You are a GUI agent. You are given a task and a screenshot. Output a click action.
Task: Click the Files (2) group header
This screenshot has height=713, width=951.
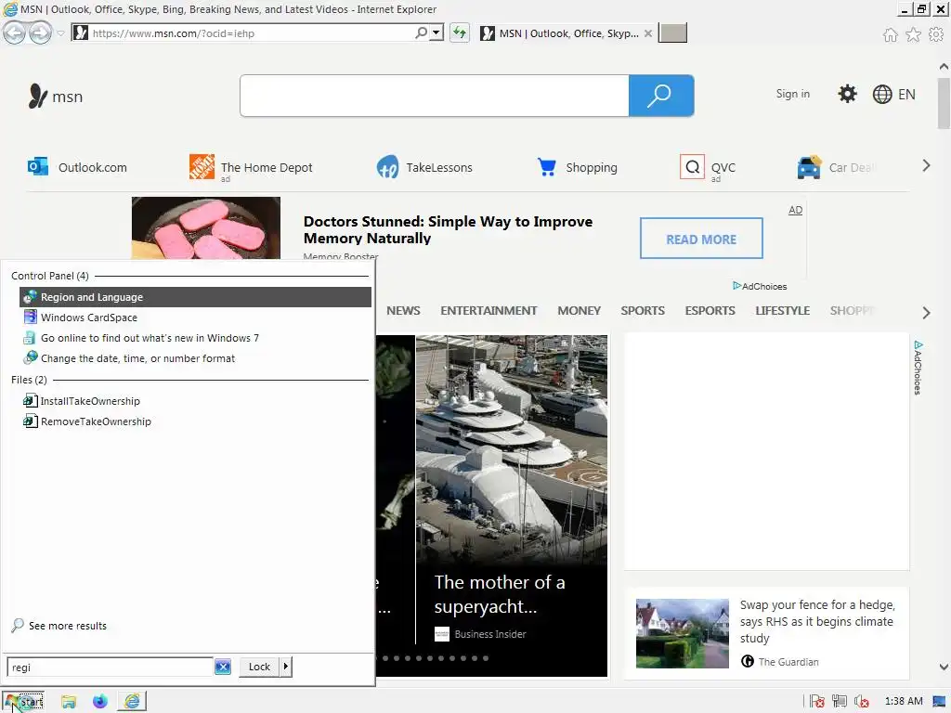pos(29,380)
